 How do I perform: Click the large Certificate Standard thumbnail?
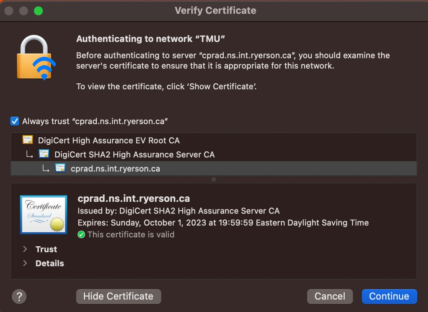pos(44,215)
